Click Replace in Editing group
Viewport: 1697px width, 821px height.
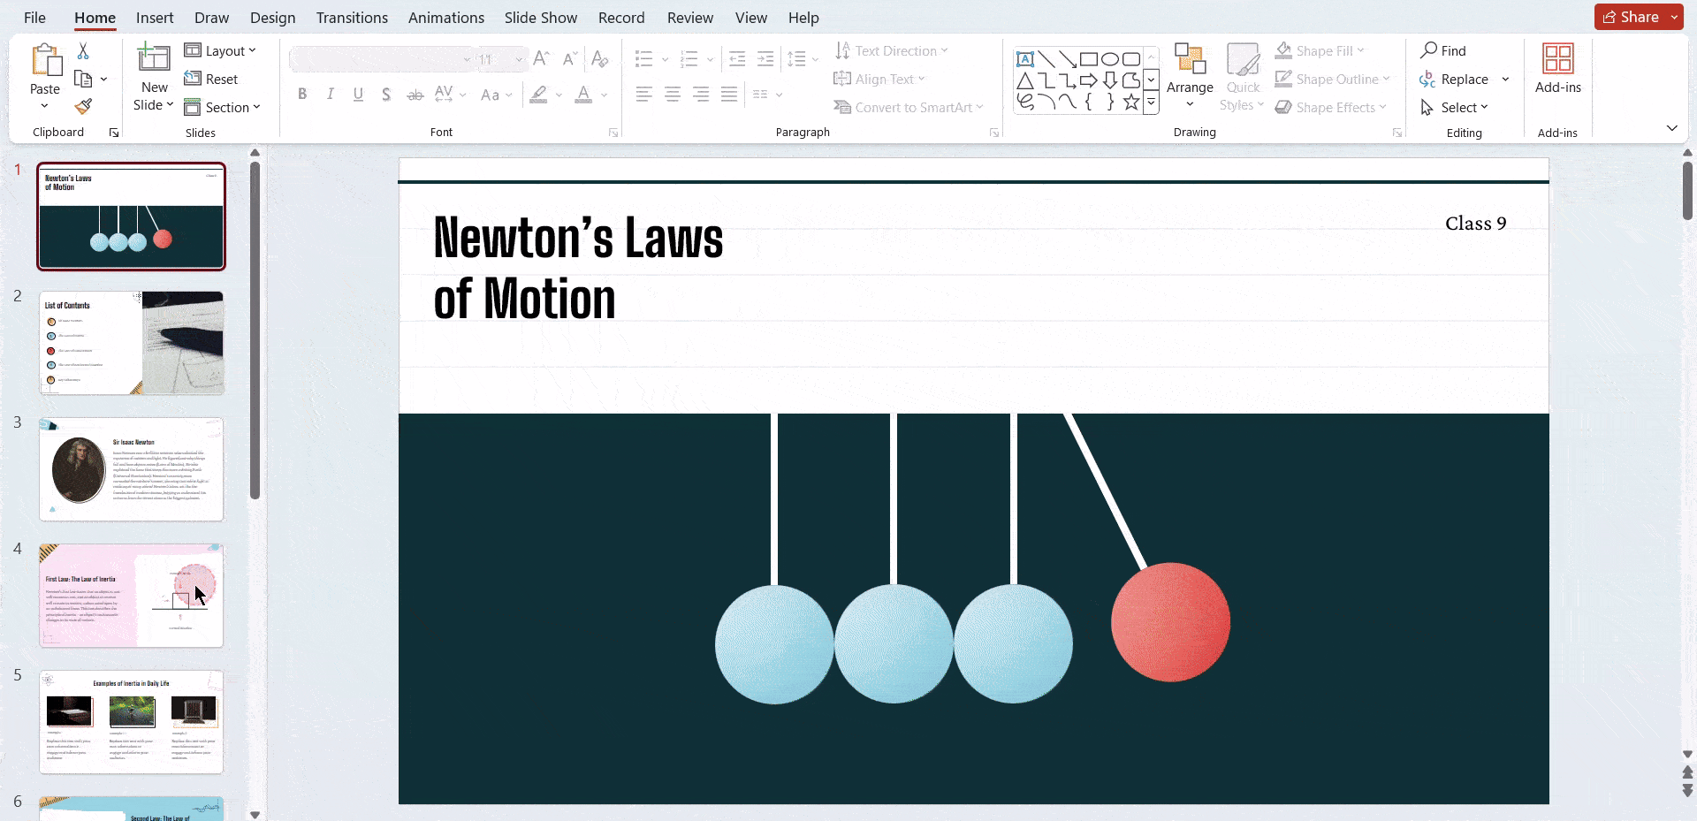[x=1454, y=79]
